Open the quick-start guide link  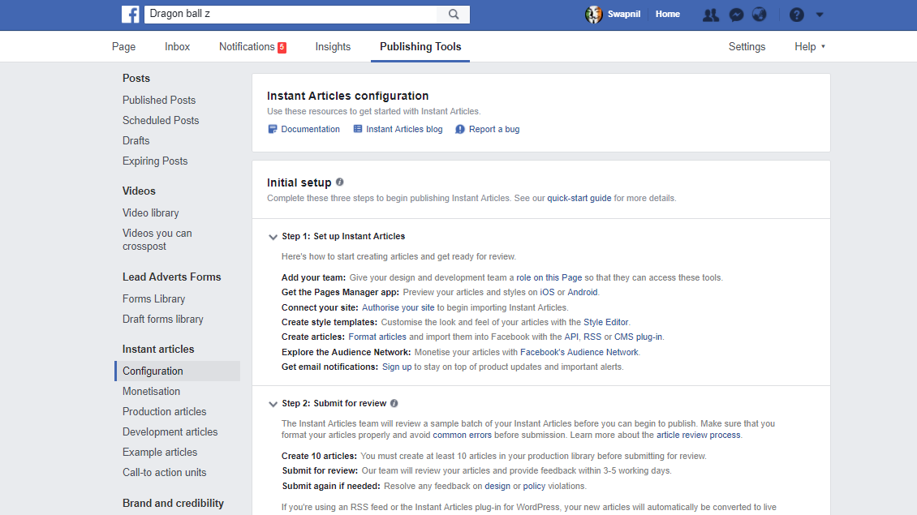pyautogui.click(x=579, y=198)
